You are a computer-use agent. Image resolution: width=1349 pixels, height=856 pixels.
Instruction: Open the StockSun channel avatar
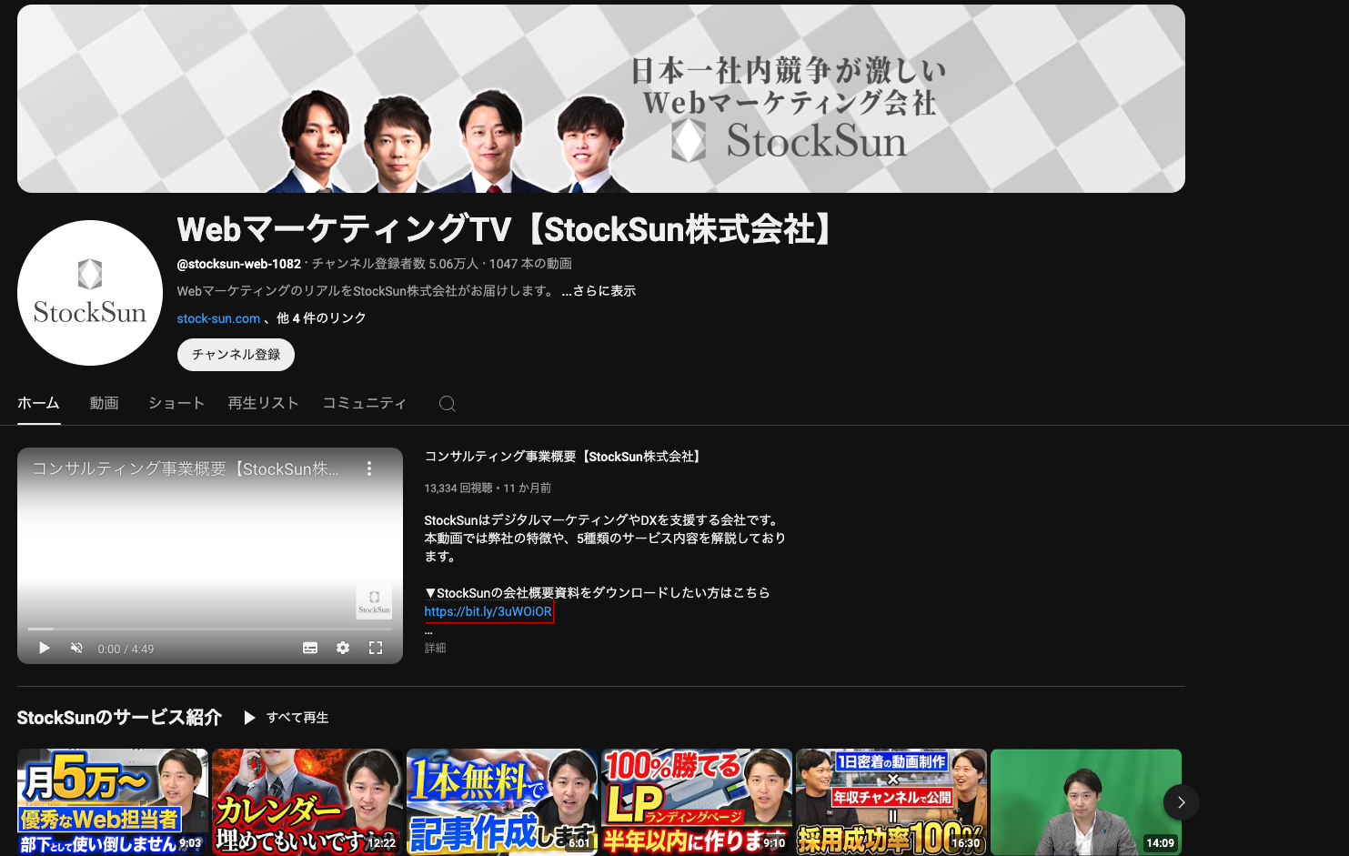[x=90, y=293]
